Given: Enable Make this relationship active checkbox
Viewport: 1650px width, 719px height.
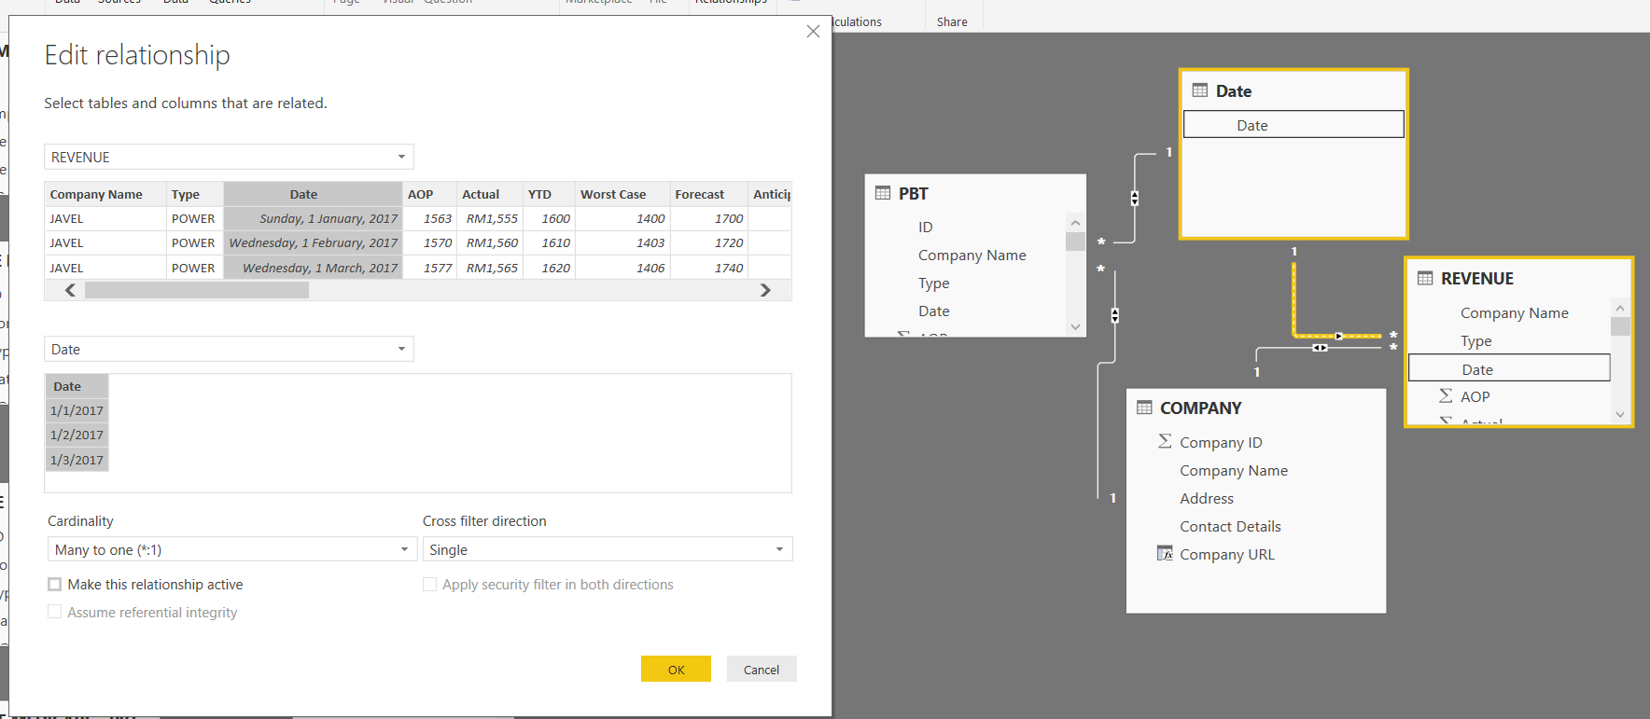Looking at the screenshot, I should [x=55, y=584].
